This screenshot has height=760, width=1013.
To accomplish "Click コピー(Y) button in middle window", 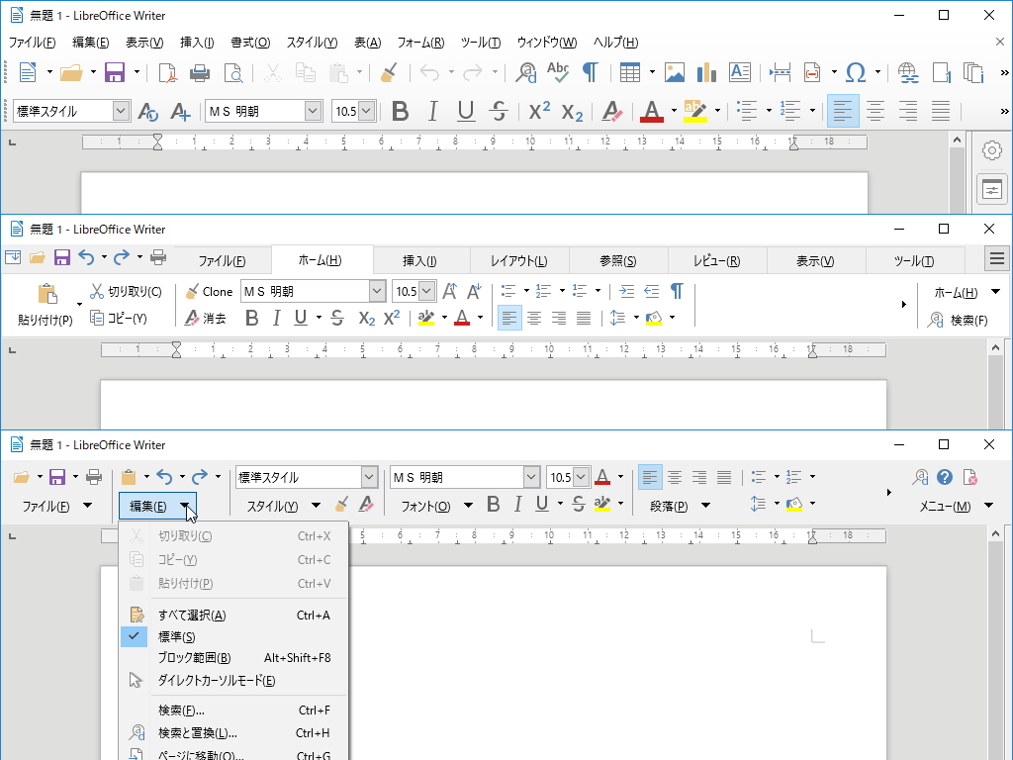I will point(119,318).
